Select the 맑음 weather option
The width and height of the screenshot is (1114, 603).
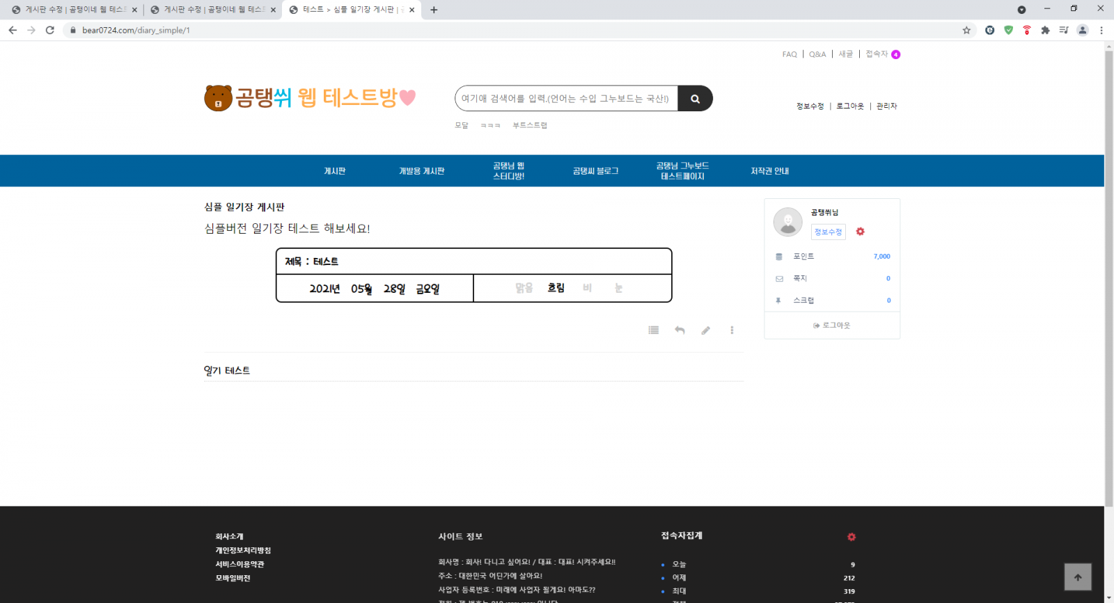524,288
